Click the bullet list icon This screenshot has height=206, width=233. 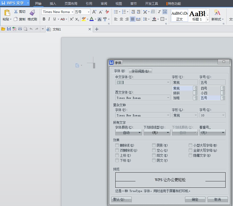(x=116, y=12)
